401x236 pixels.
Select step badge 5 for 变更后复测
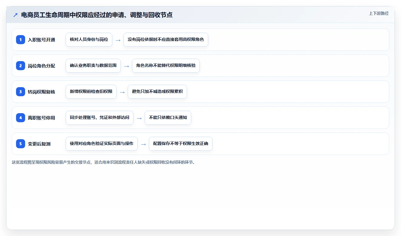pos(21,144)
